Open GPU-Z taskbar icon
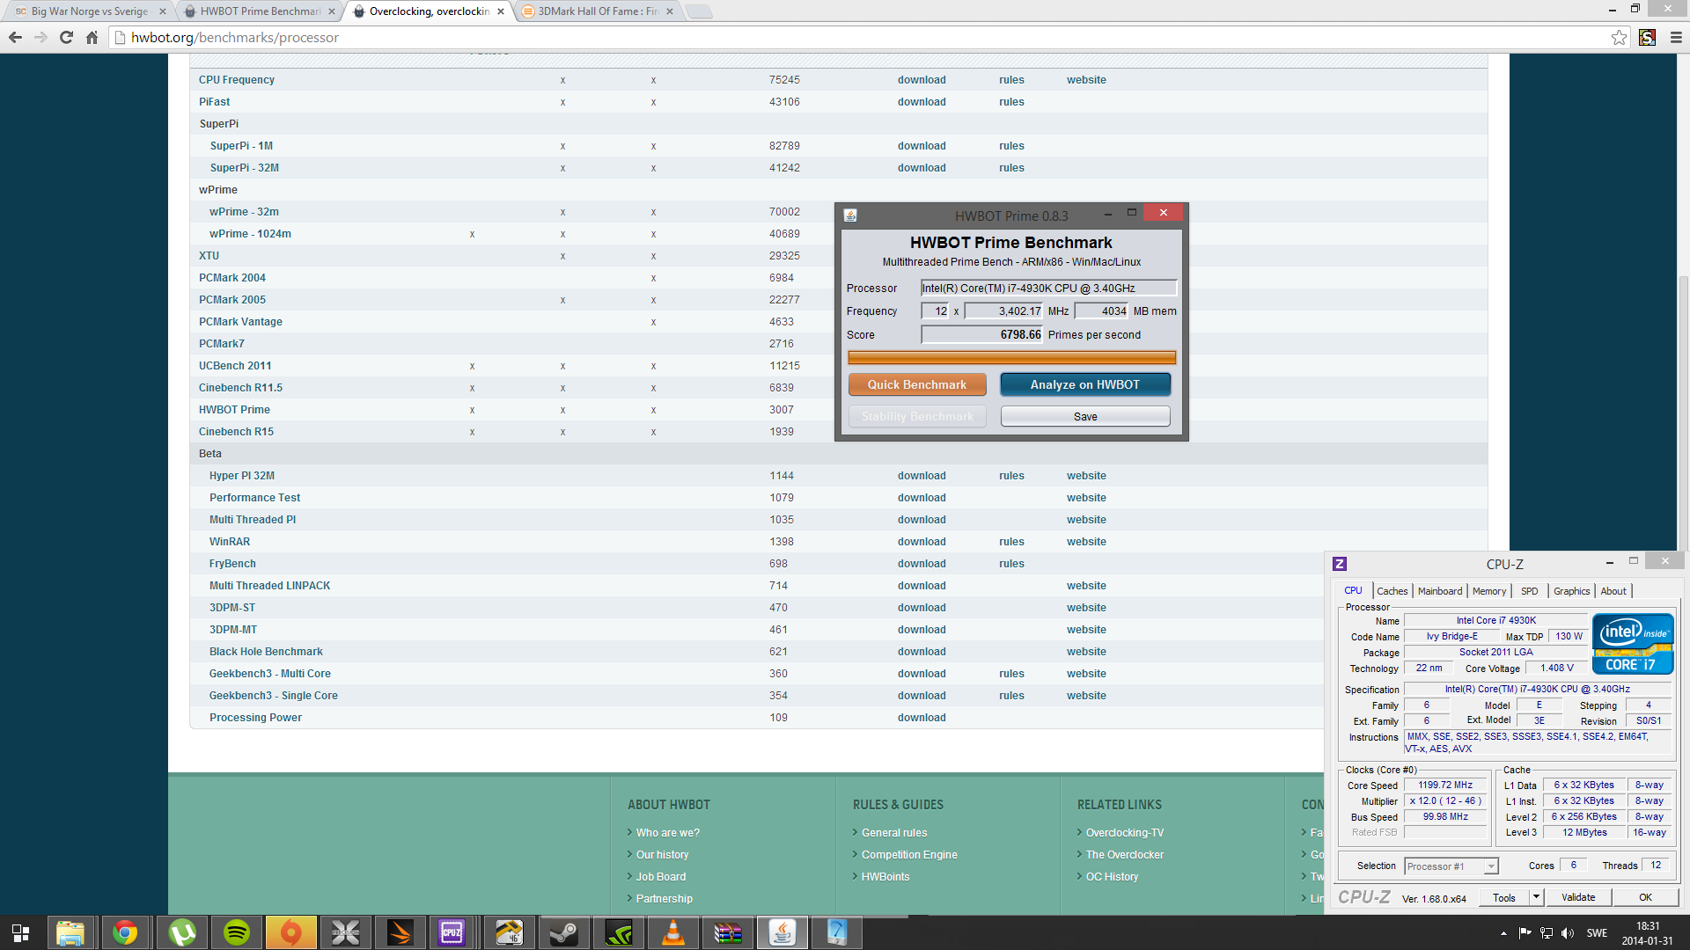Viewport: 1690px width, 950px height. pyautogui.click(x=509, y=932)
